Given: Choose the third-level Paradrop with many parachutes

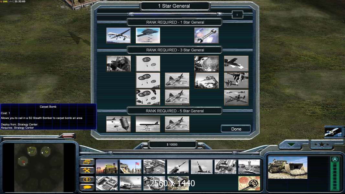Looking at the screenshot, I should pyautogui.click(x=148, y=97).
